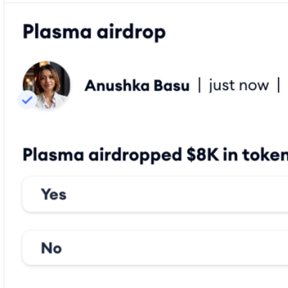288x288 pixels.
Task: Choose the second poll answer box
Action: pyautogui.click(x=155, y=248)
